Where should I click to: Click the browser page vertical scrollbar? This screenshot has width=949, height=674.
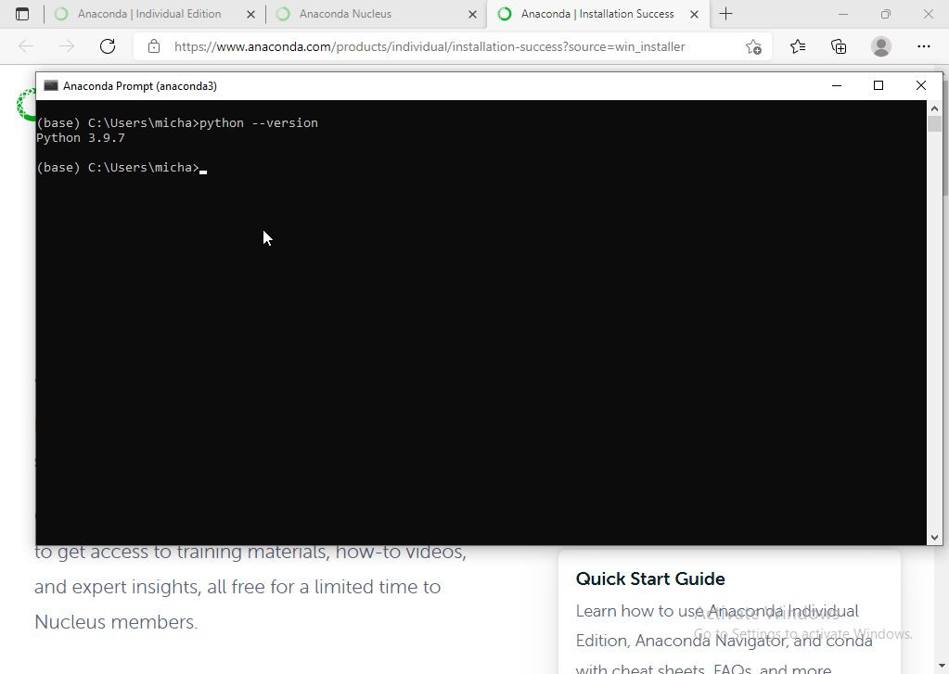click(x=945, y=136)
